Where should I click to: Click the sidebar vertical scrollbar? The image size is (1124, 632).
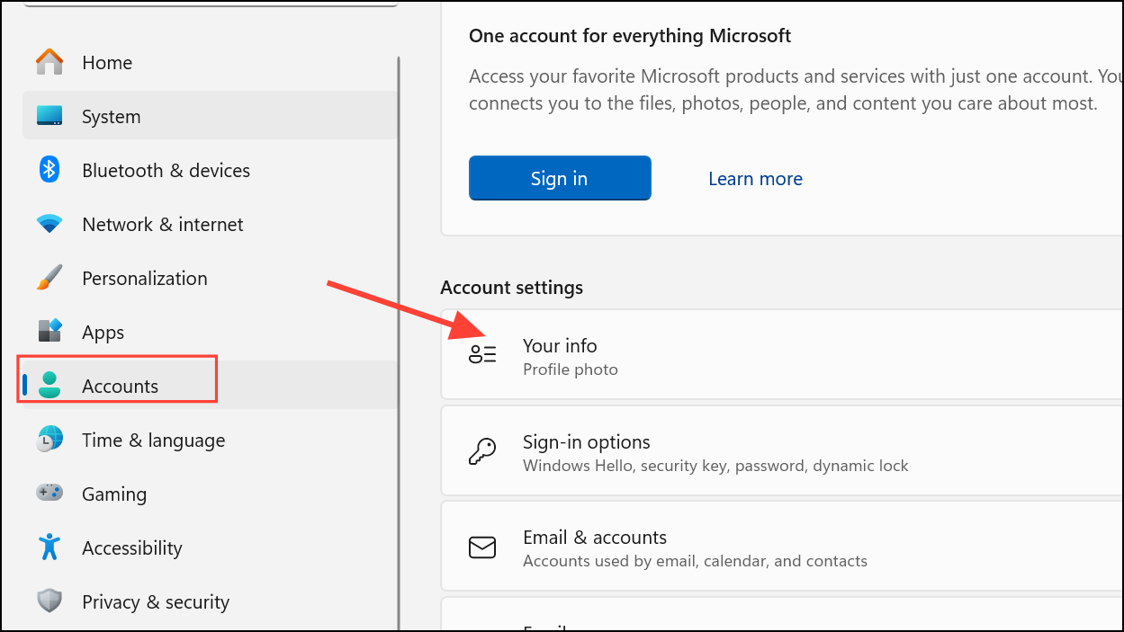(399, 342)
